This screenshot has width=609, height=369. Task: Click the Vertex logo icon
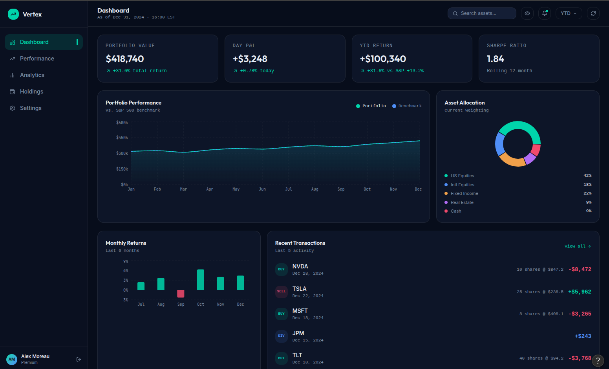coord(13,14)
